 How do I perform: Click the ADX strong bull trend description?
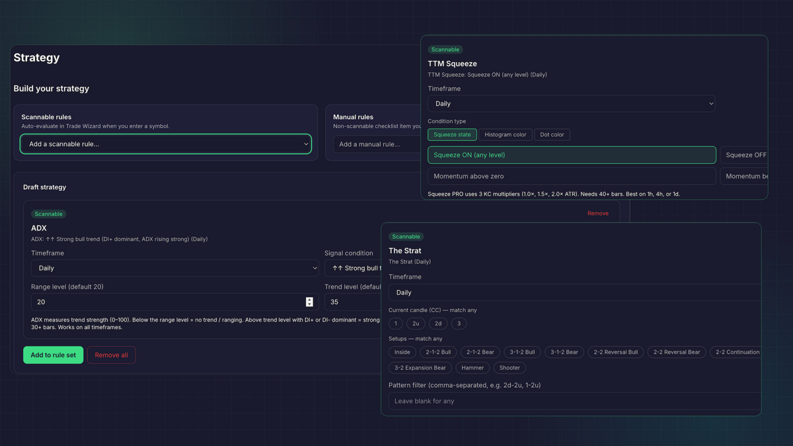119,239
